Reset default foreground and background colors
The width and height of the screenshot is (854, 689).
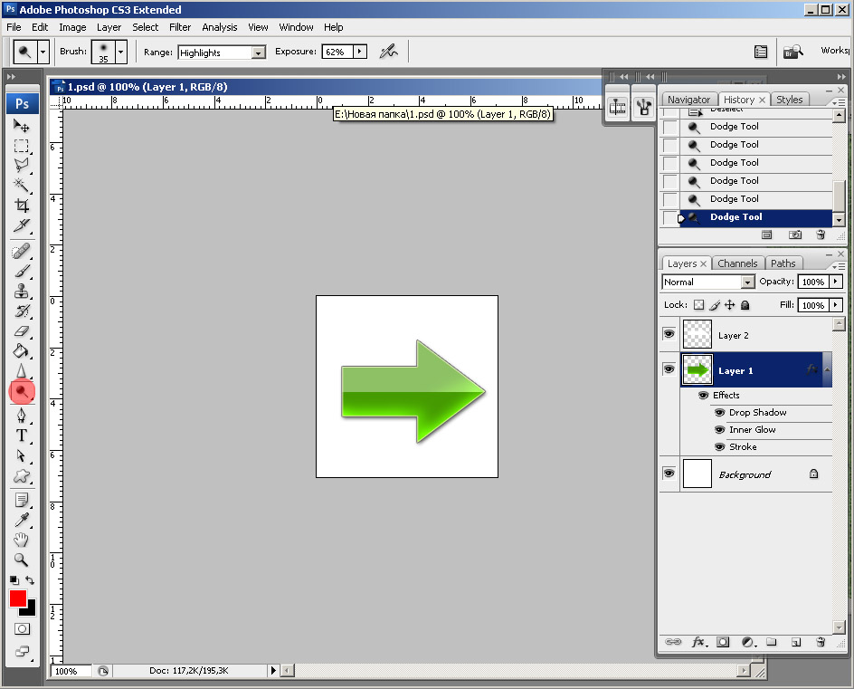[x=14, y=580]
